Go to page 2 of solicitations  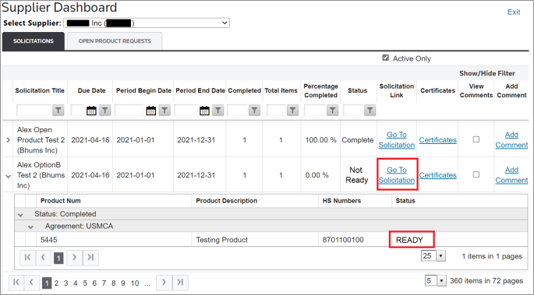(57, 283)
